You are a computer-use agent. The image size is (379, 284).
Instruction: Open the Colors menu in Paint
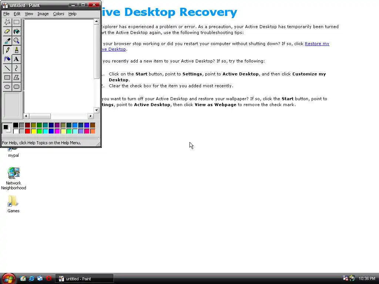pos(58,14)
